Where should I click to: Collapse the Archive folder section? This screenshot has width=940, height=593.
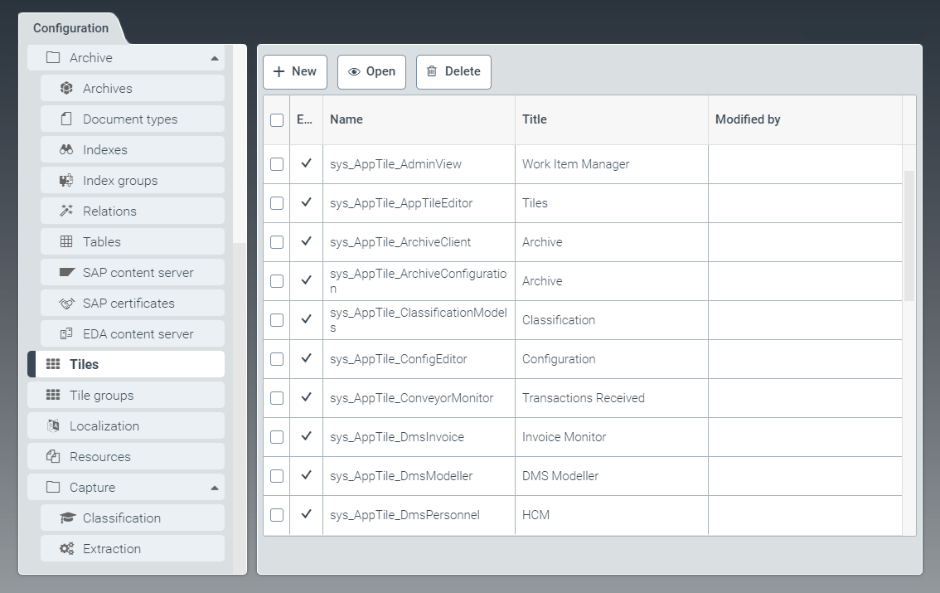(214, 58)
